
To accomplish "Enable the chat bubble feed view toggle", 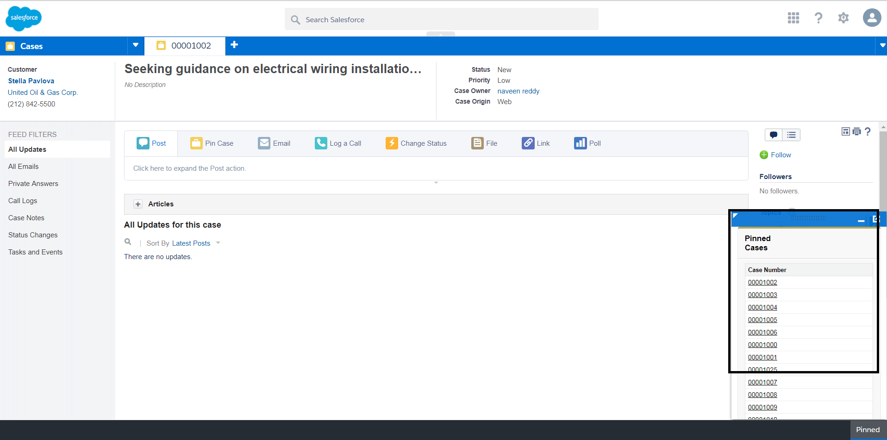I will [773, 135].
